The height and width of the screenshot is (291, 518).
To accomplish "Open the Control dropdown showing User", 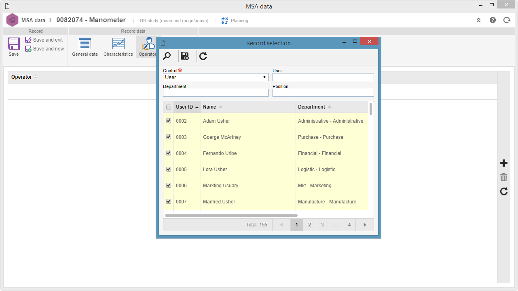I will coord(216,77).
